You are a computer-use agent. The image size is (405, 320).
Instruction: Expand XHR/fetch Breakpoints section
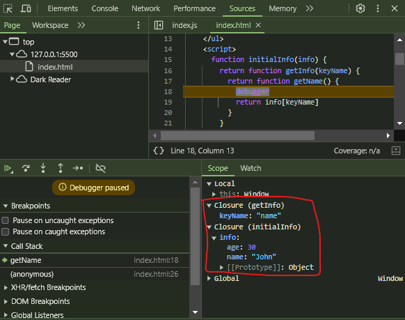(6, 287)
